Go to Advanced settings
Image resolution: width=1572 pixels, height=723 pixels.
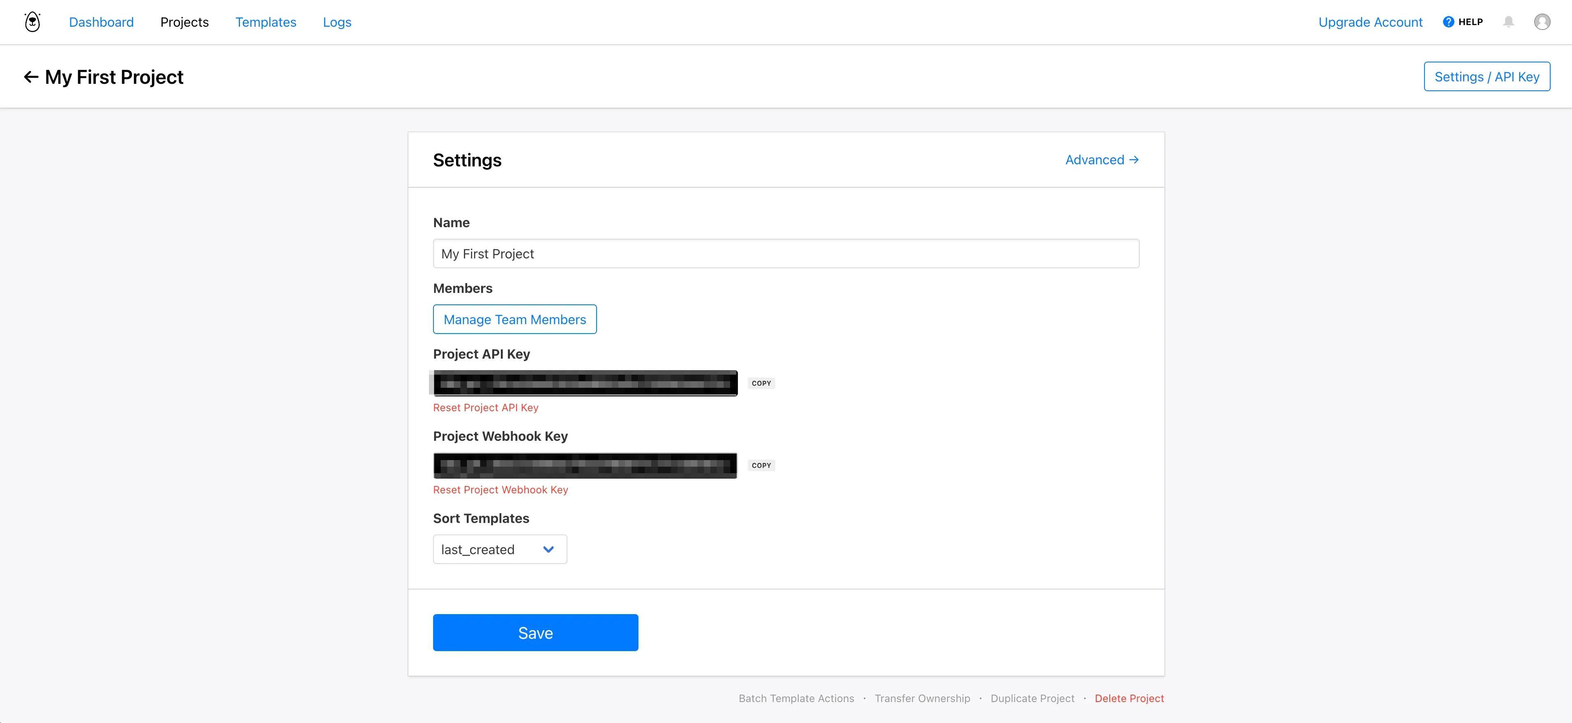[1101, 160]
